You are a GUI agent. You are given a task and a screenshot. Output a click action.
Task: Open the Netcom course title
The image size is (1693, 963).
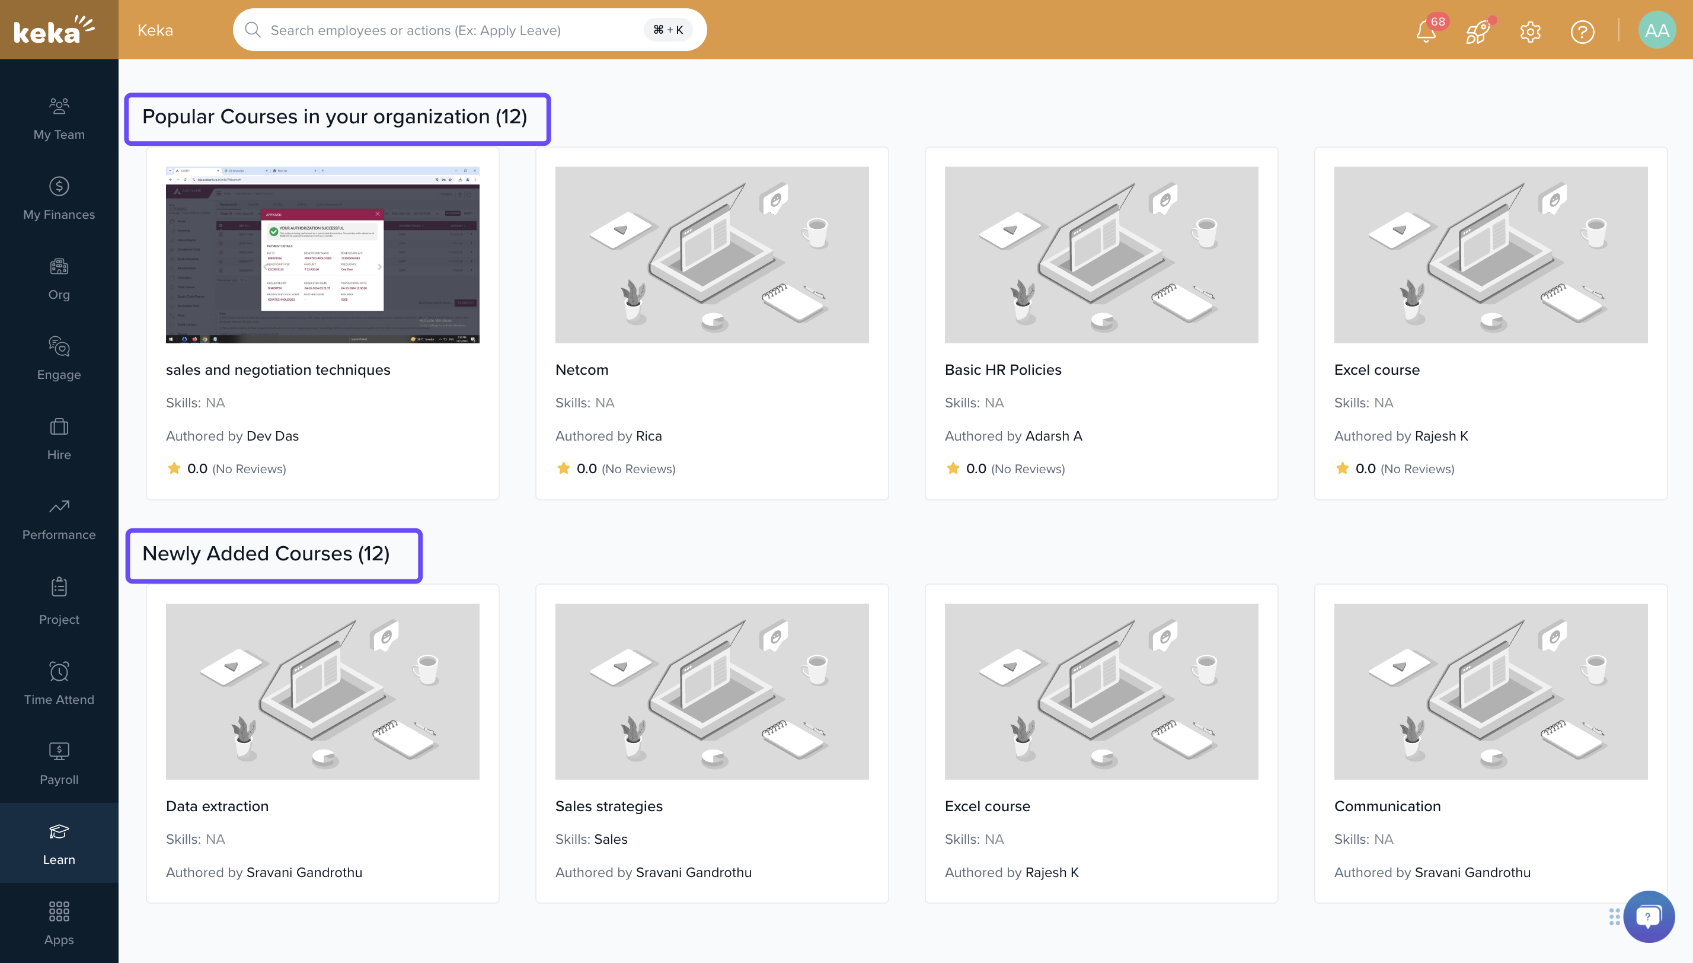pyautogui.click(x=582, y=370)
